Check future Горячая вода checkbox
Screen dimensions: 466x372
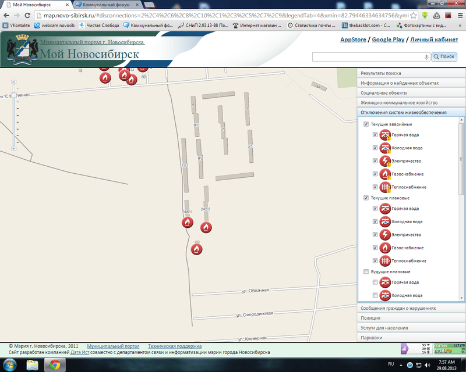[375, 282]
